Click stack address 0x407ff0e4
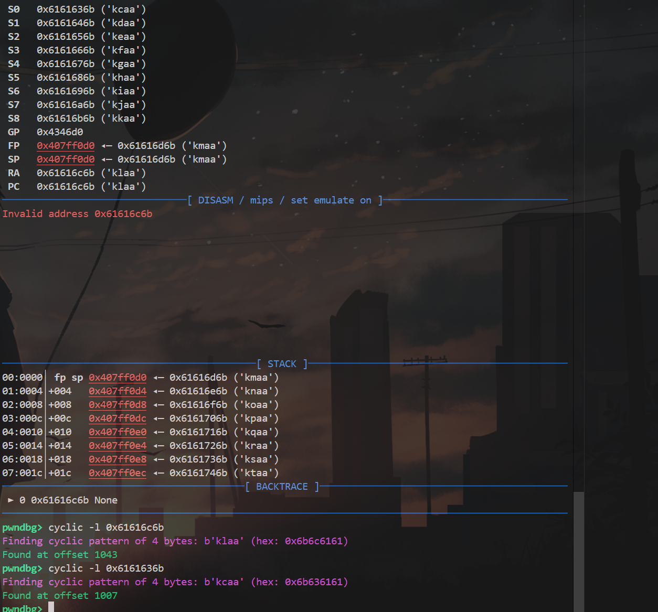This screenshot has height=612, width=658. [118, 446]
